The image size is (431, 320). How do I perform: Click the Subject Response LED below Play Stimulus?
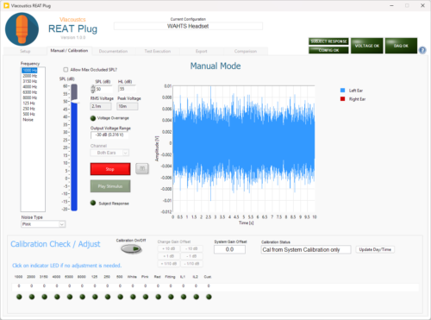click(93, 203)
